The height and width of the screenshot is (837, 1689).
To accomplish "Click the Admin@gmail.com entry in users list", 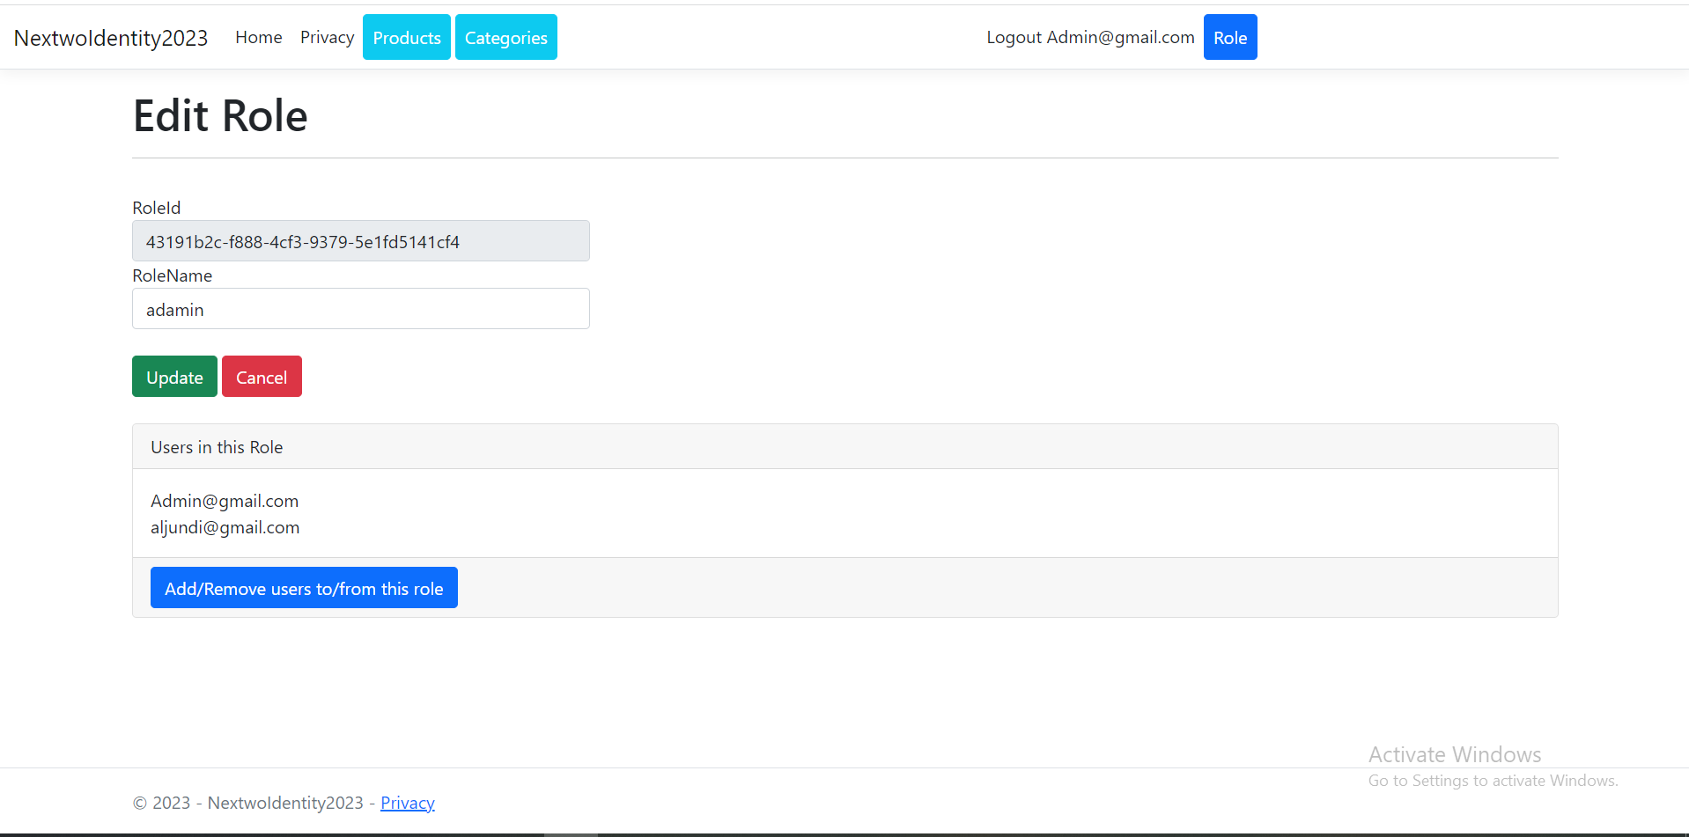I will [x=224, y=500].
